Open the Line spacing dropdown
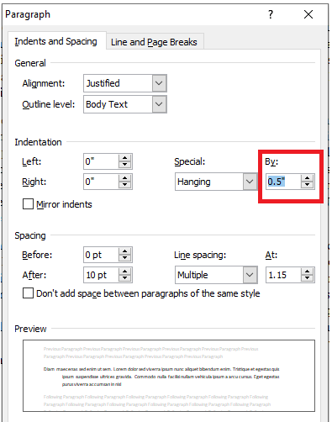The height and width of the screenshot is (422, 332). (250, 275)
